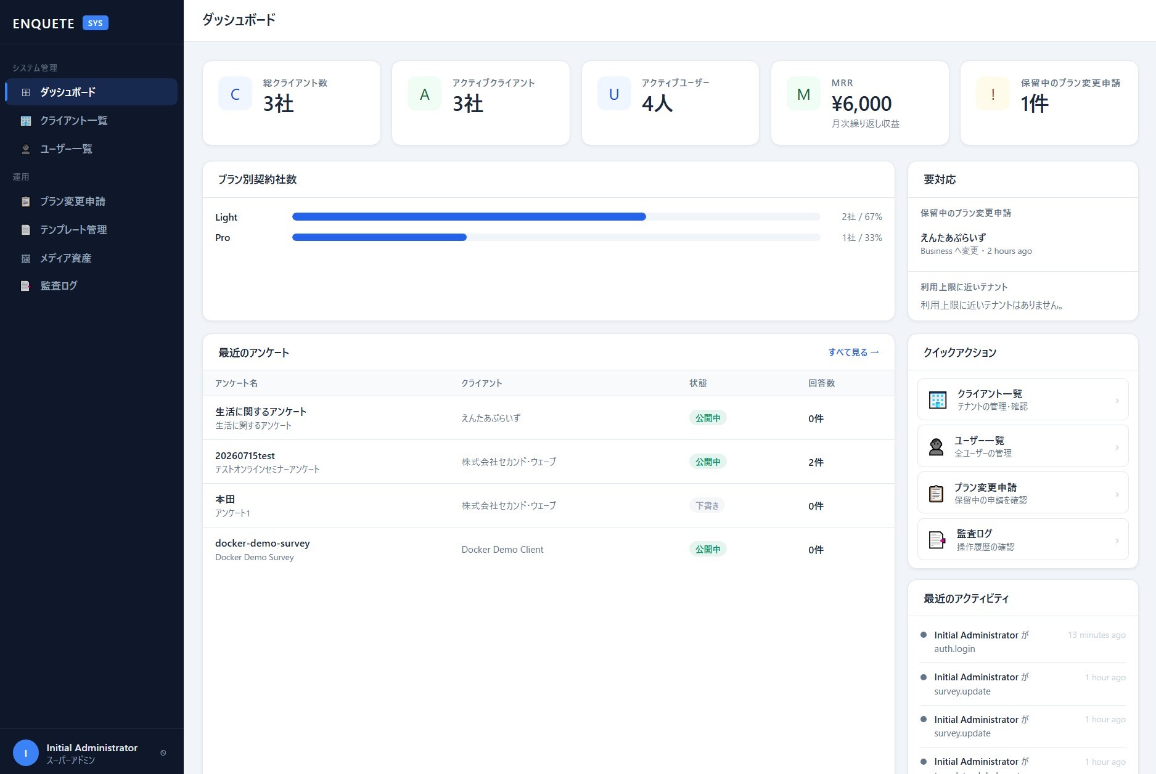Click the Pro plan progress bar
Screen dimensions: 1156x774
click(x=556, y=237)
